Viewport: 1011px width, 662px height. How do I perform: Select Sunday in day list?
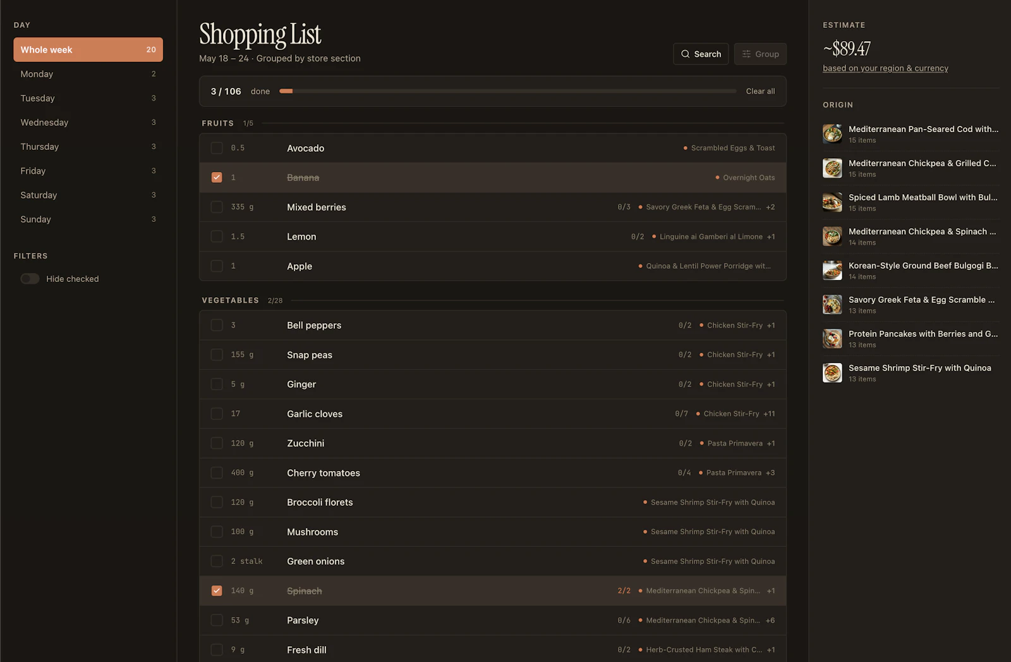[88, 219]
